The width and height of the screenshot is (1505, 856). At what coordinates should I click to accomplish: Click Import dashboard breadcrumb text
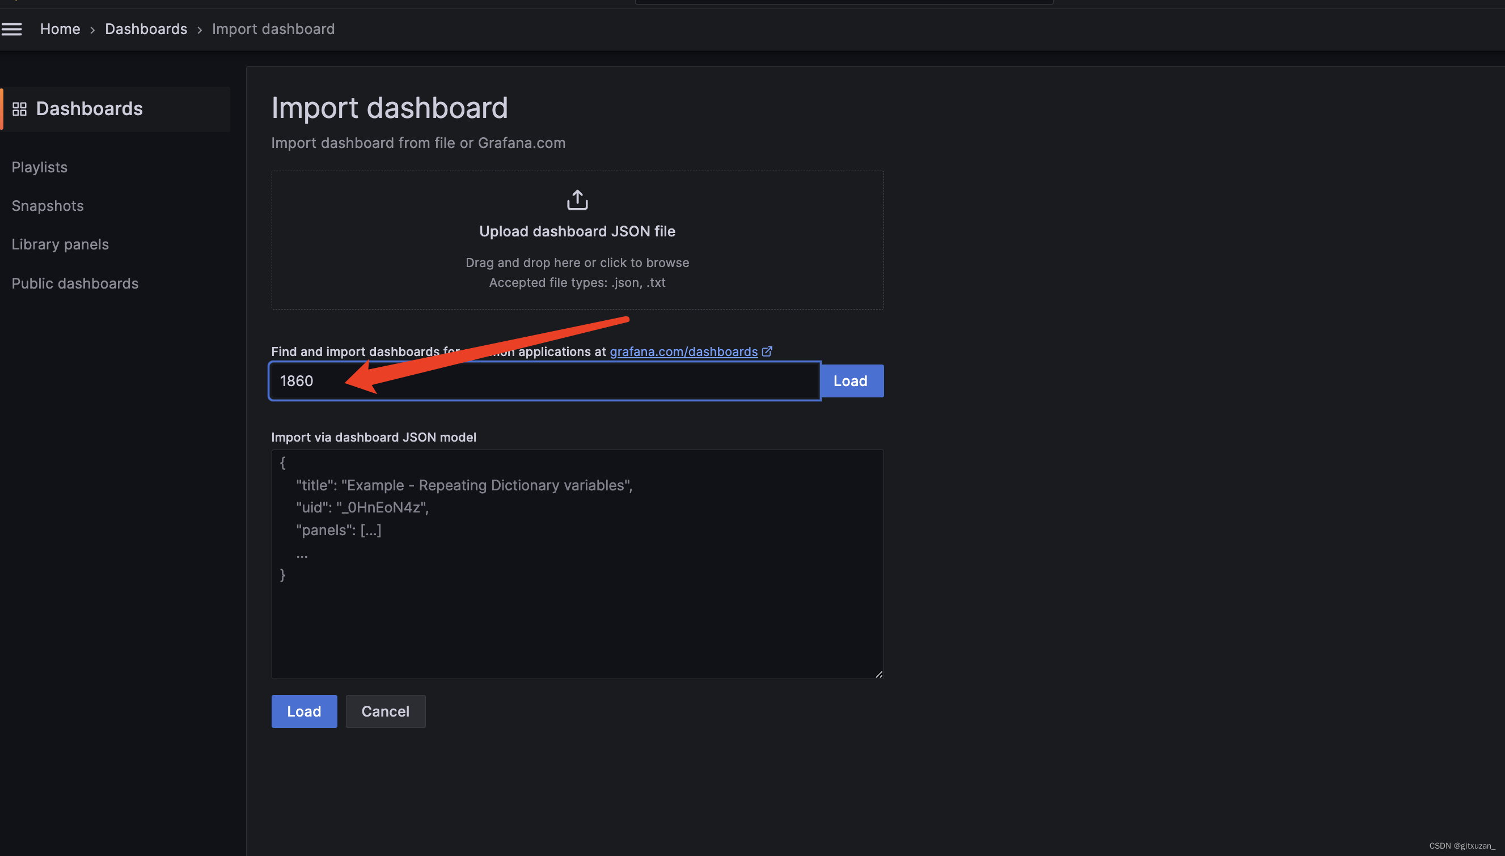273,29
